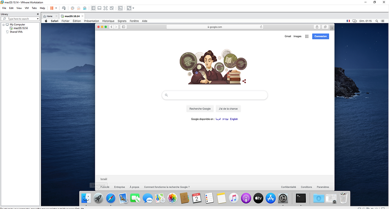
Task: Click the Safari share button
Action: tap(317, 27)
